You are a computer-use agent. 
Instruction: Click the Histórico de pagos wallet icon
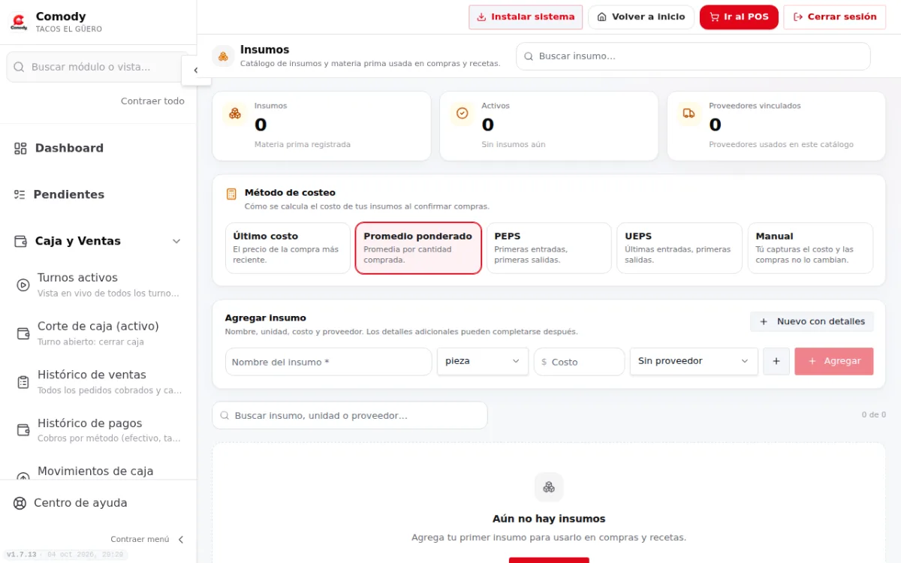point(23,430)
